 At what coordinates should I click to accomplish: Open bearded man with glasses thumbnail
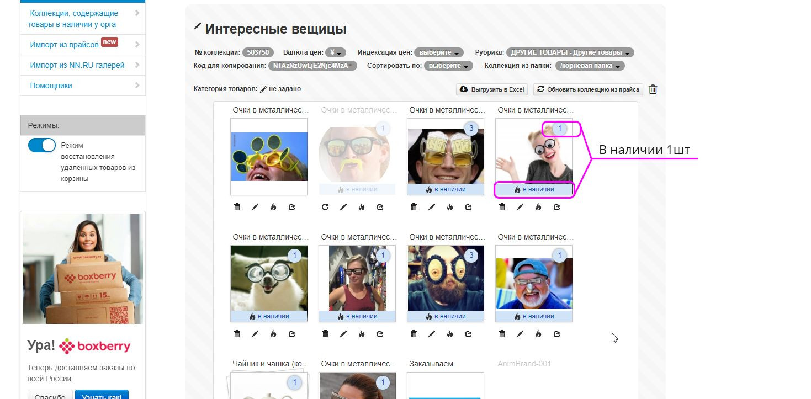coord(446,283)
